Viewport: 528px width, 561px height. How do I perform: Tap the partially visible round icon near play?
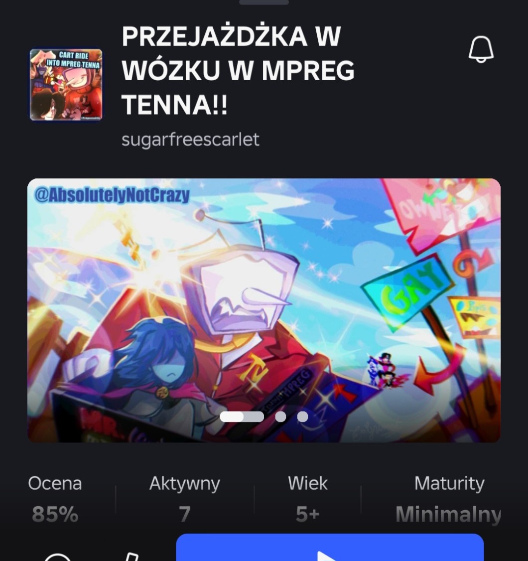57,557
